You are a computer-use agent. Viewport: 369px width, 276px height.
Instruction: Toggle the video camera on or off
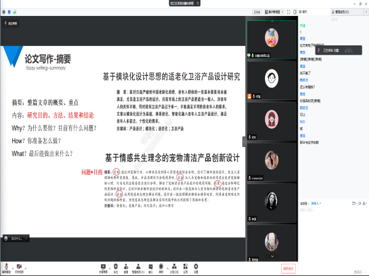[x=20, y=267]
